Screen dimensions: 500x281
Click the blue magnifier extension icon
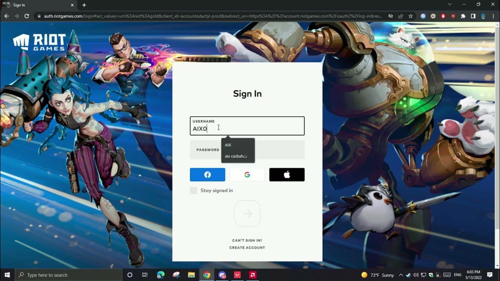423,16
